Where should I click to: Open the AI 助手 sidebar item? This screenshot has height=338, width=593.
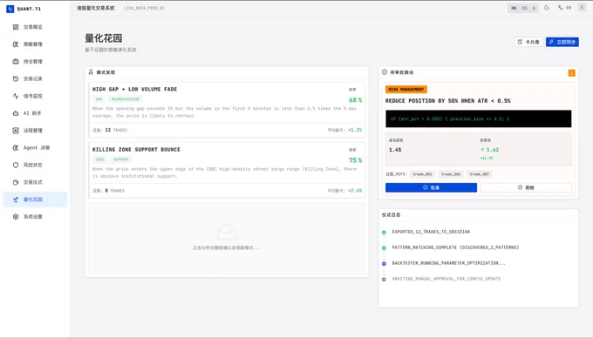pos(35,113)
